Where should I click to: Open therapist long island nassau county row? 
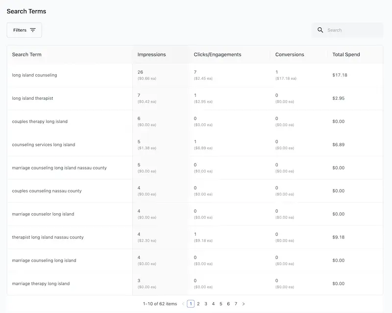tap(48, 237)
